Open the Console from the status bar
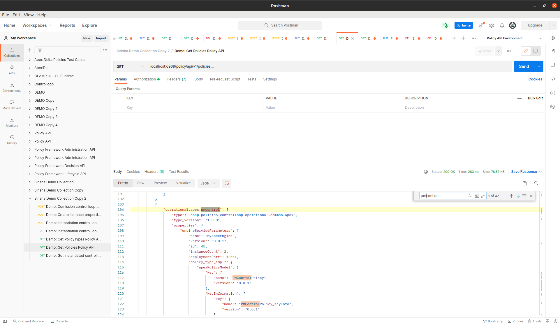 [59, 321]
